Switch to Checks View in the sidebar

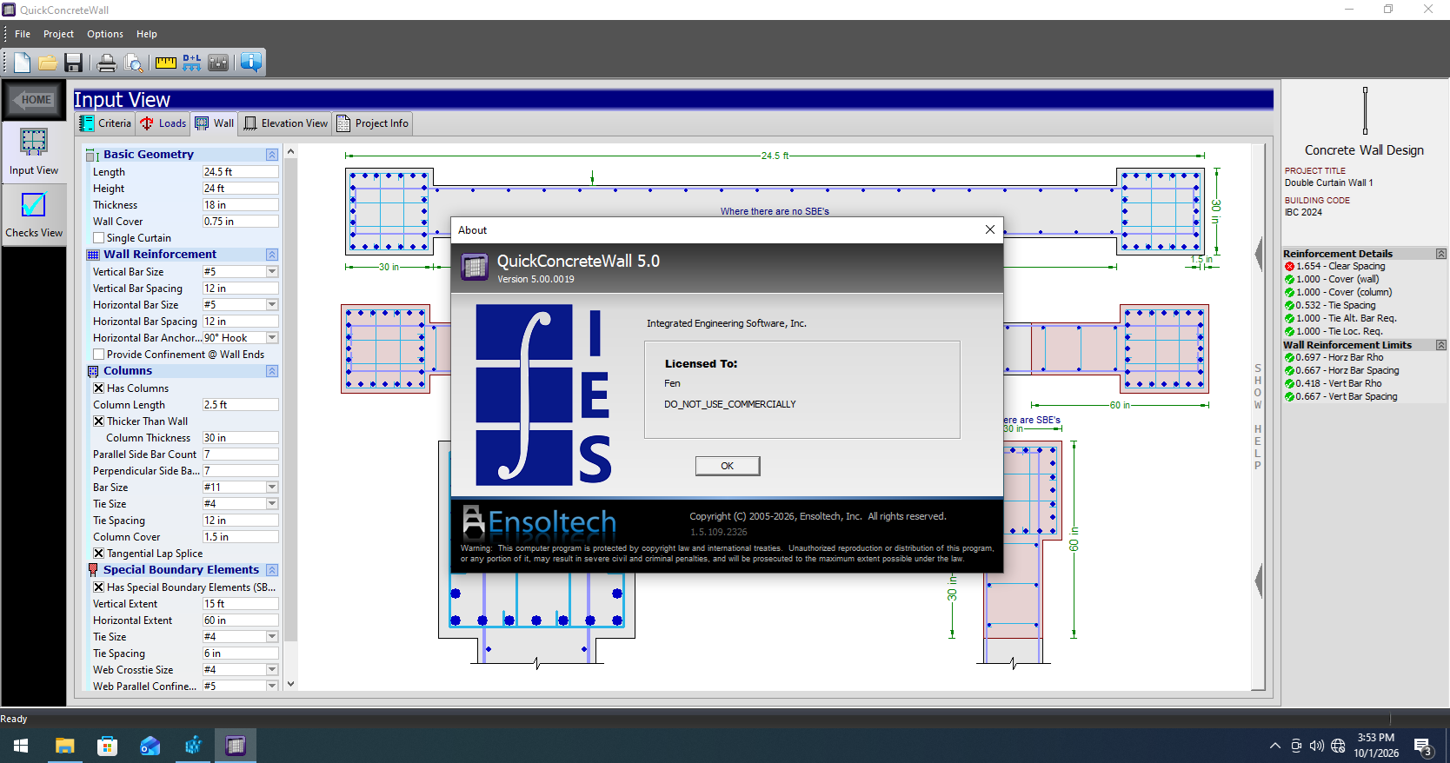(34, 215)
